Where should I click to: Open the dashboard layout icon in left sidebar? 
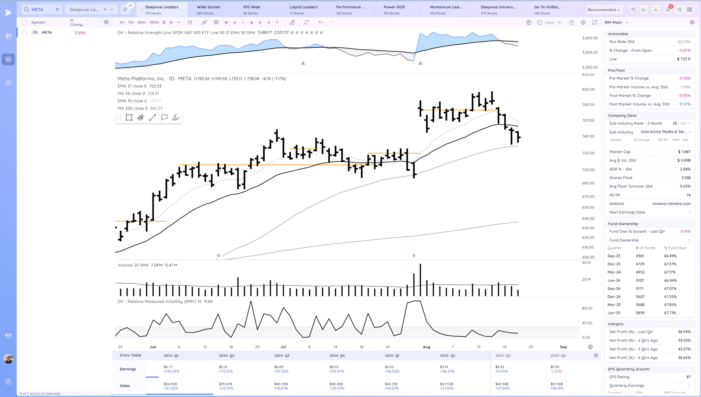(x=8, y=36)
